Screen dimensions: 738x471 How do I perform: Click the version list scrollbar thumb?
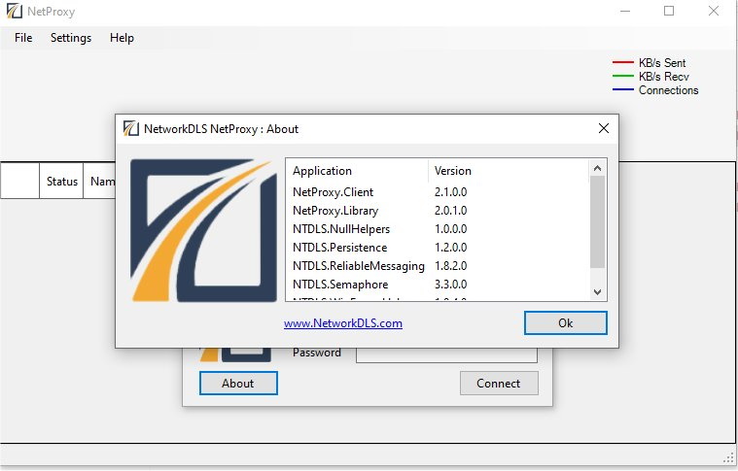(597, 221)
